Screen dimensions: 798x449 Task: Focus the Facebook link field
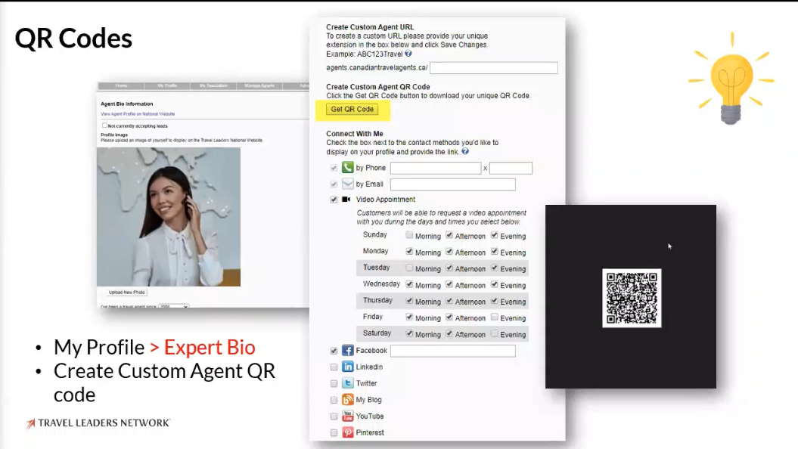(x=452, y=350)
